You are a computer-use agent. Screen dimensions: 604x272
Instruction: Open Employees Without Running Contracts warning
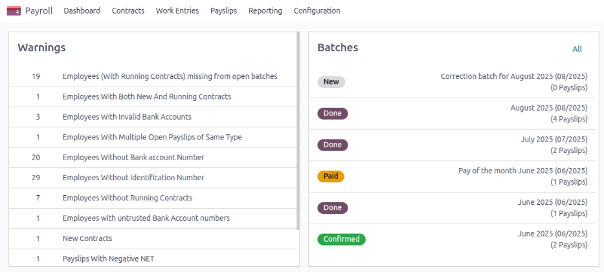[127, 198]
